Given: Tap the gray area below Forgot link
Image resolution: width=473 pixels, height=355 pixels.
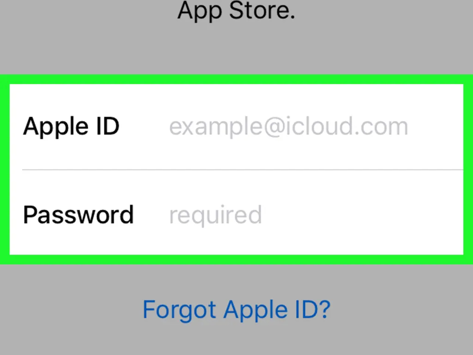Looking at the screenshot, I should point(236,340).
